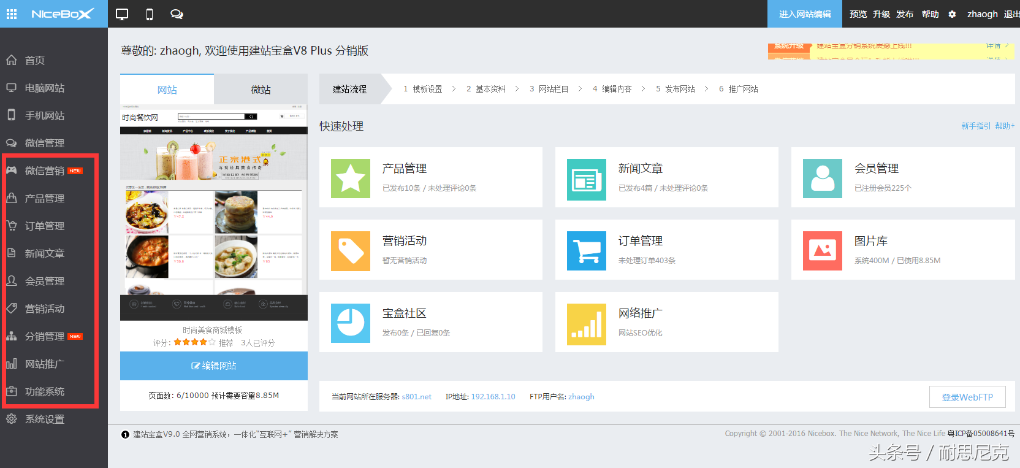The width and height of the screenshot is (1020, 468).
Task: Click the 建站流程 label
Action: point(349,89)
